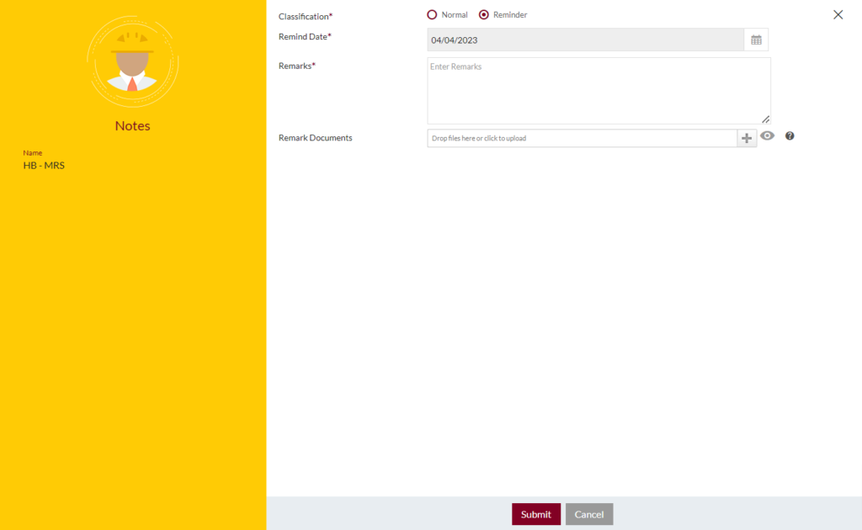Open help for Remark Documents
This screenshot has width=862, height=530.
[790, 135]
